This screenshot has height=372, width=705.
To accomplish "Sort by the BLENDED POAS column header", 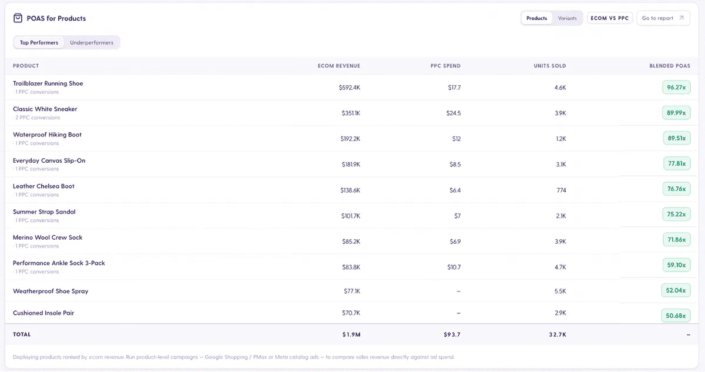I will coord(670,66).
